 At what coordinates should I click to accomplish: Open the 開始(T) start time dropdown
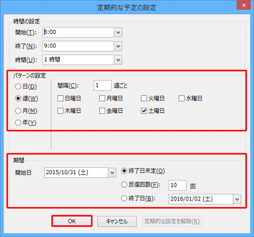pyautogui.click(x=118, y=32)
